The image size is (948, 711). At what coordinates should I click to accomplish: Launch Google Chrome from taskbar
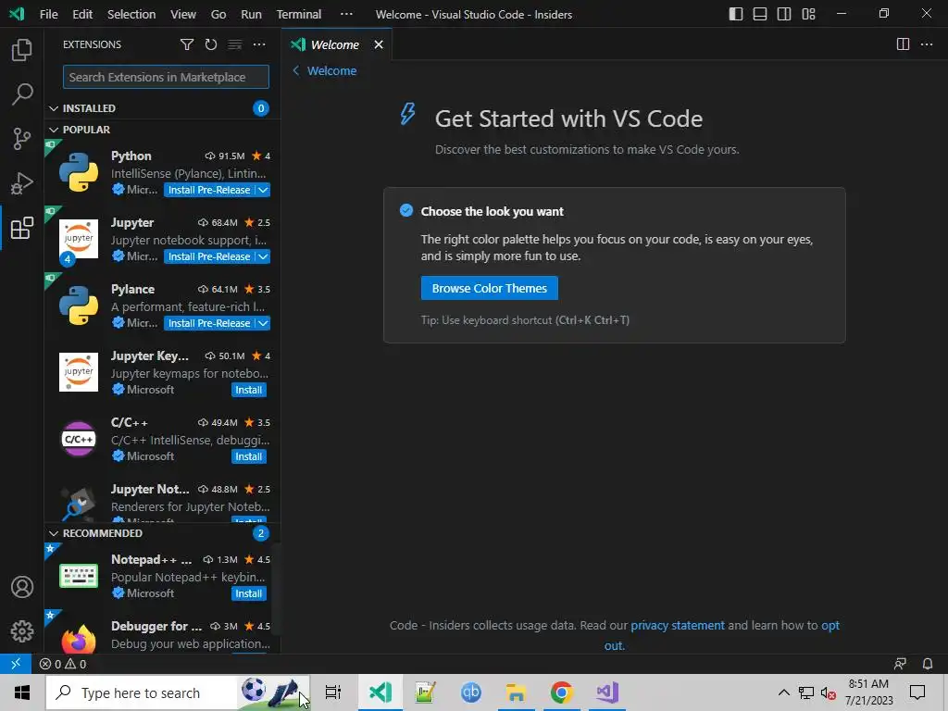(x=561, y=692)
